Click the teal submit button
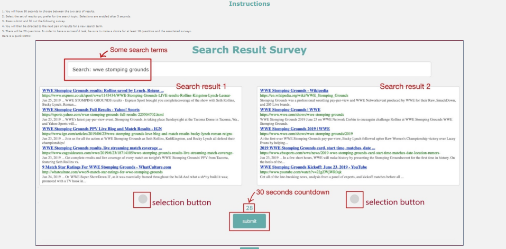 click(x=250, y=222)
